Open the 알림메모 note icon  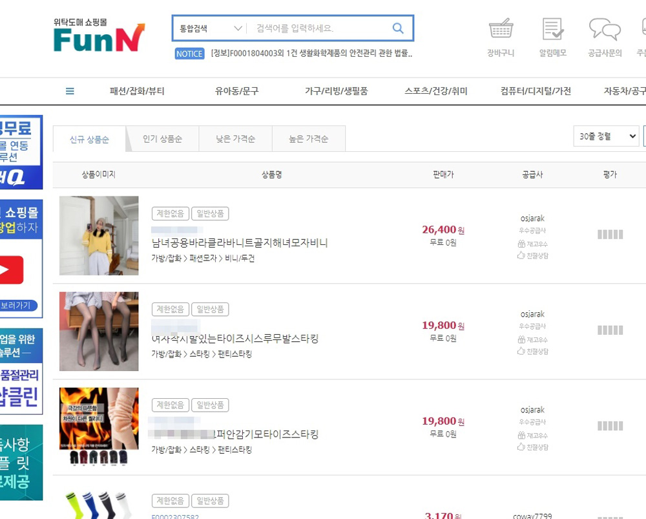[552, 28]
